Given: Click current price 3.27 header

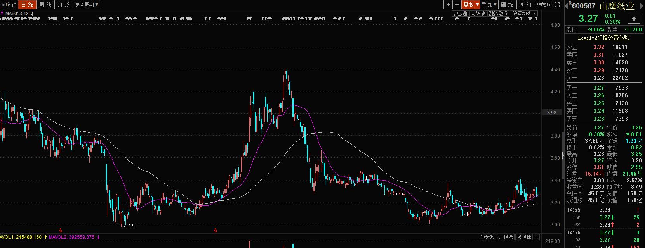Looking at the screenshot, I should (588, 19).
